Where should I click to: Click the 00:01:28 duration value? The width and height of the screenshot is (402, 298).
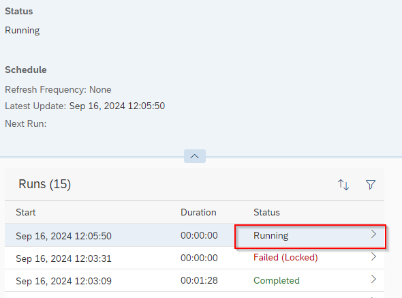[x=199, y=280]
